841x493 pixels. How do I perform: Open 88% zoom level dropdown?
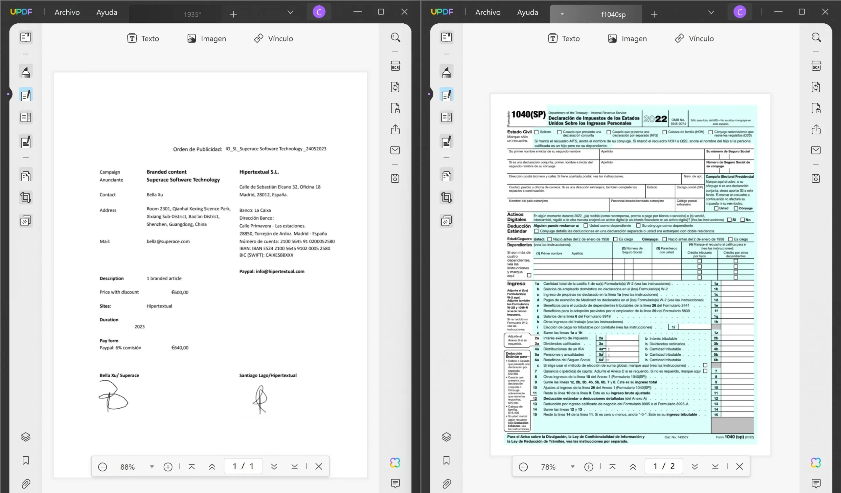click(152, 466)
